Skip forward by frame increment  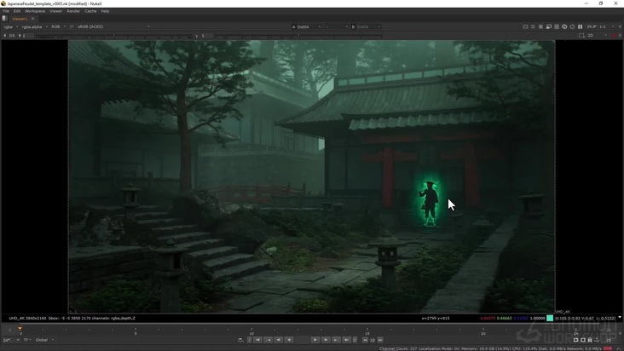[x=380, y=340]
